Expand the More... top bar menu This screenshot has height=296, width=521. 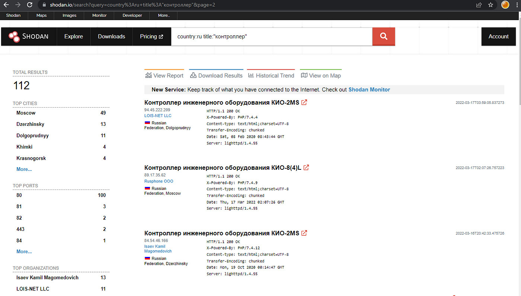coord(164,15)
